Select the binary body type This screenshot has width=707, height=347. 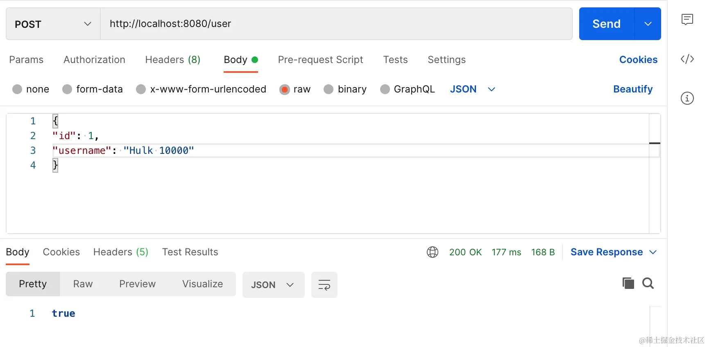tap(329, 89)
